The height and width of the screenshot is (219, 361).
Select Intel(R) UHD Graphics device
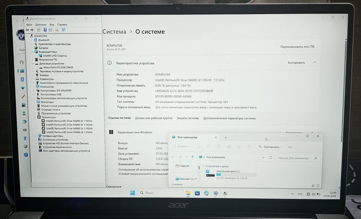coord(55,56)
